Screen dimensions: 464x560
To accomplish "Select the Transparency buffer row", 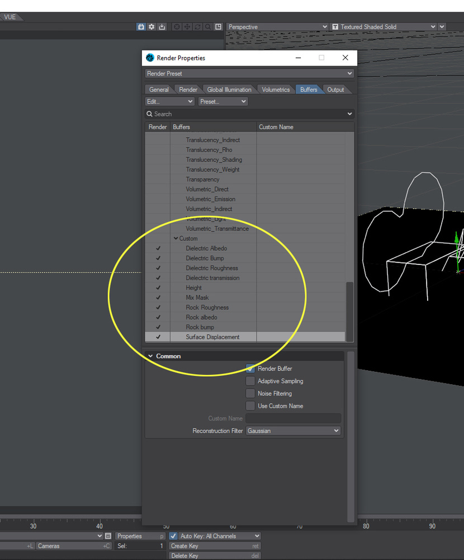I will coord(245,179).
